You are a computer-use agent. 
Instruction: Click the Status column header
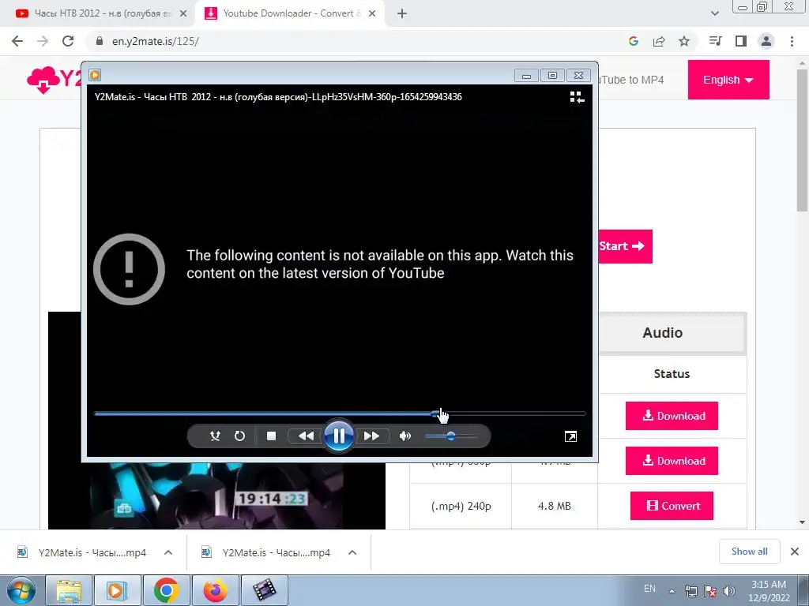click(x=672, y=374)
